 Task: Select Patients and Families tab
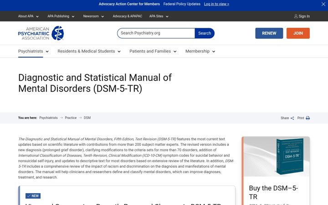(x=150, y=51)
